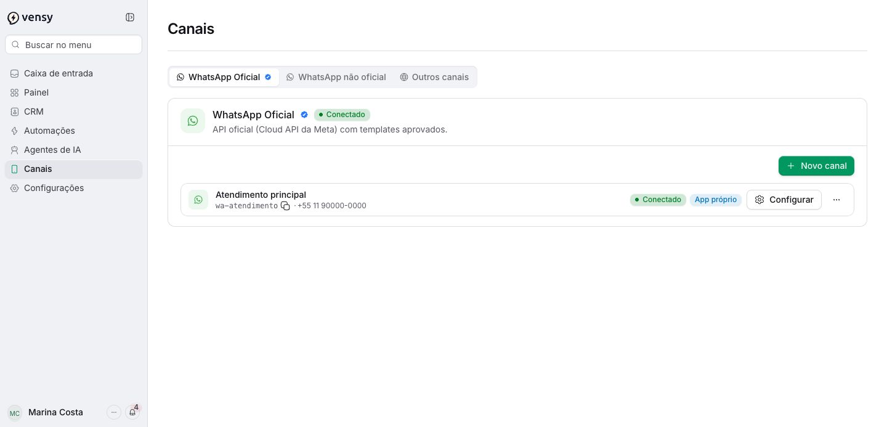Switch to WhatsApp não oficial tab
This screenshot has height=427, width=887.
pos(336,77)
